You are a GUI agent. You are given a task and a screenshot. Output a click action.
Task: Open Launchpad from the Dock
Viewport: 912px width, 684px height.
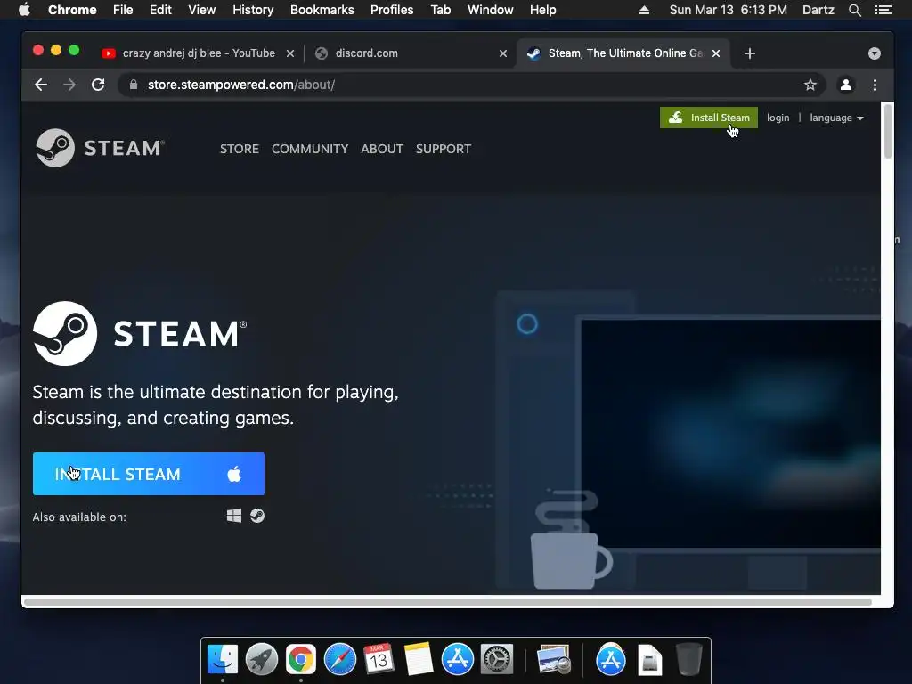(262, 660)
